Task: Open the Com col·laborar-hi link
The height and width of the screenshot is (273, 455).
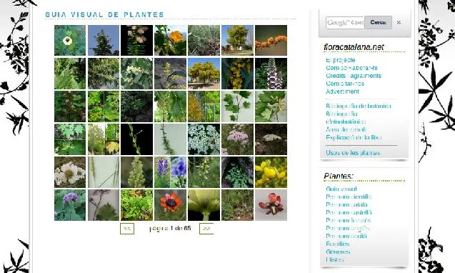Action: (351, 68)
